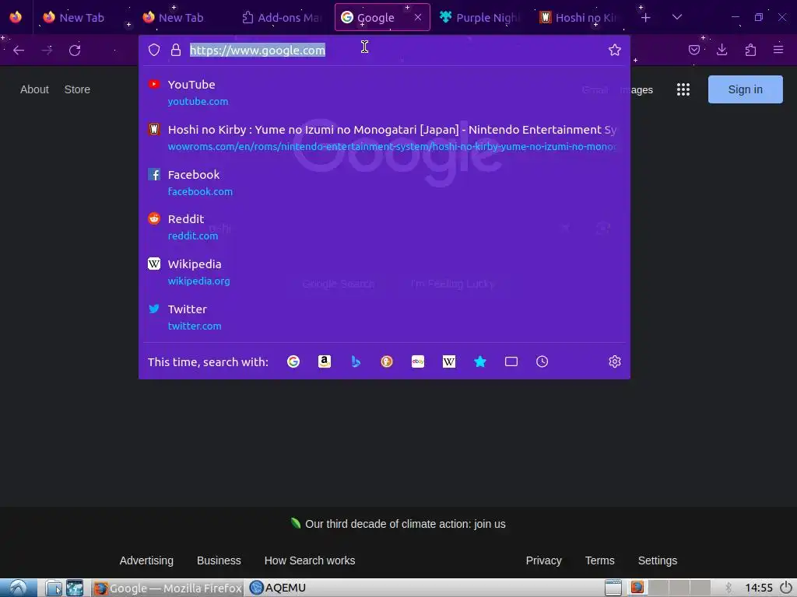Open Privacy footer link
Screen dimensions: 797x597
point(543,560)
